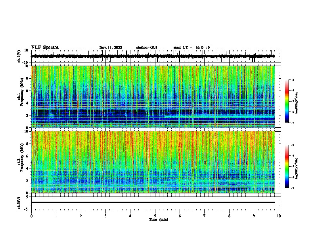Click the "-7" value below ch.2 color bar
This screenshot has height=242, width=314.
coord(292,188)
